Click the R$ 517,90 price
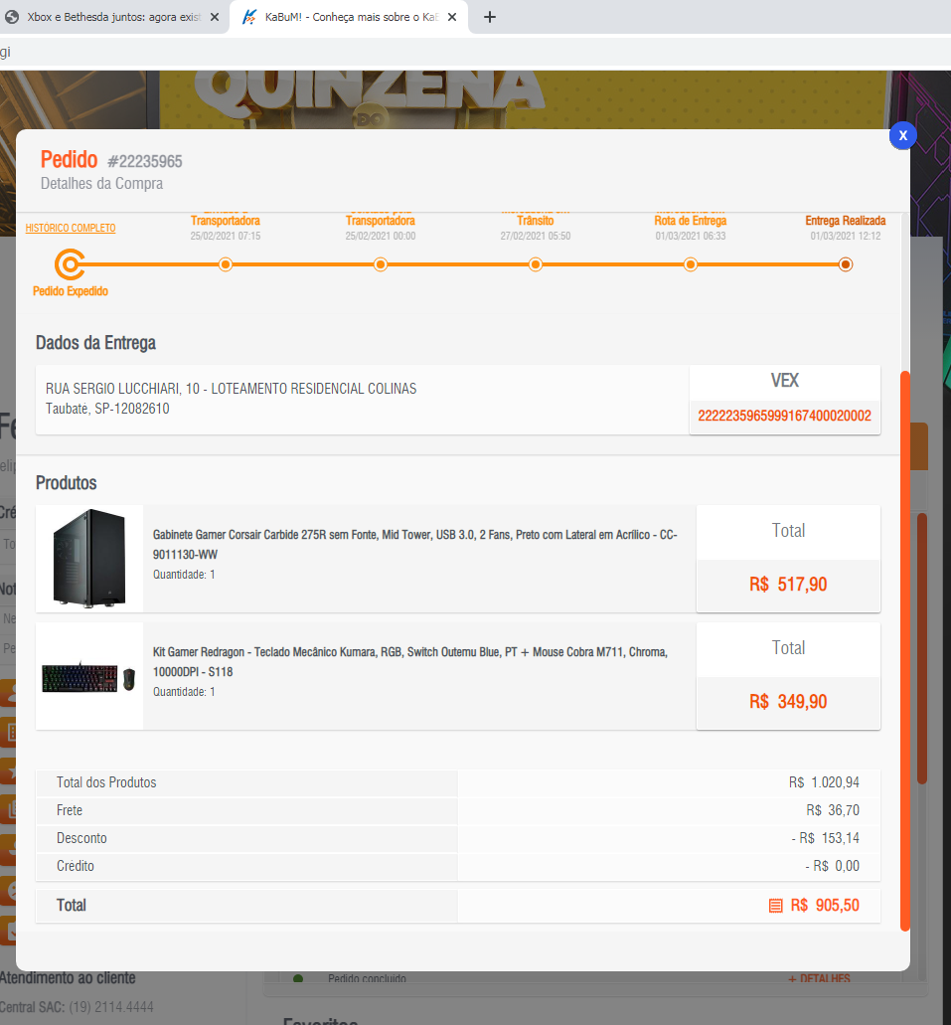 click(x=788, y=585)
